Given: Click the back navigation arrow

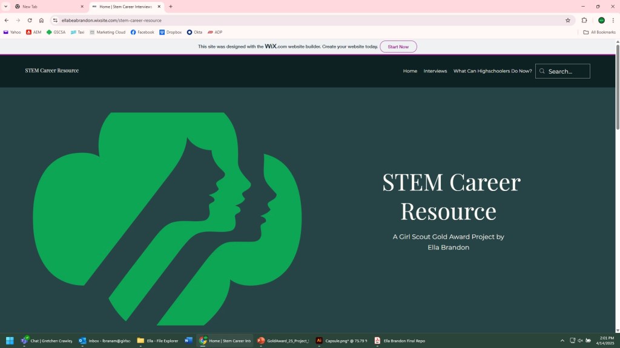Looking at the screenshot, I should (7, 20).
